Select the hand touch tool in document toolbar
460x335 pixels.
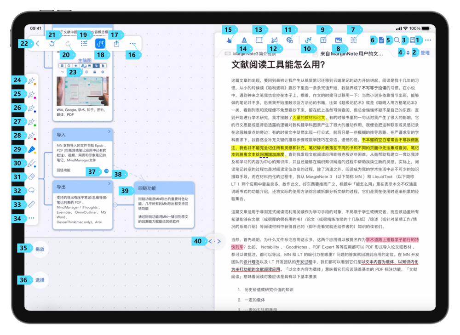(229, 40)
